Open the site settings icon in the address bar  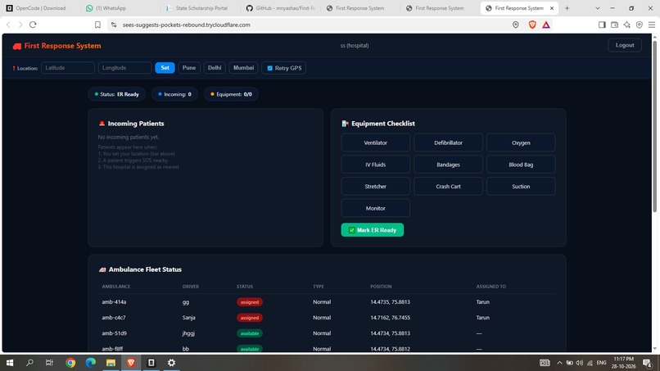click(x=114, y=25)
